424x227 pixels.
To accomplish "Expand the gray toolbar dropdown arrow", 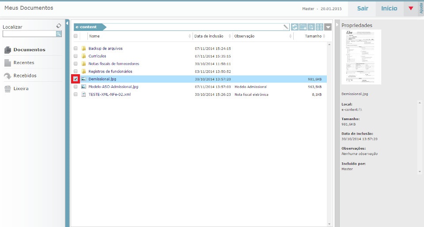I will click(x=328, y=27).
